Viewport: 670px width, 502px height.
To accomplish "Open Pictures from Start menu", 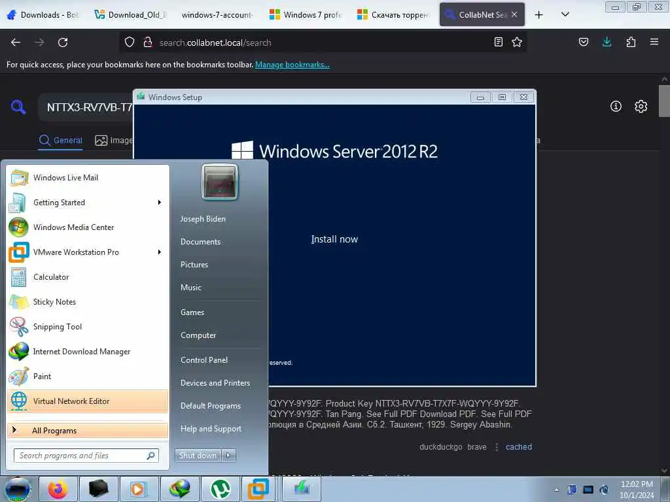I will tap(194, 265).
